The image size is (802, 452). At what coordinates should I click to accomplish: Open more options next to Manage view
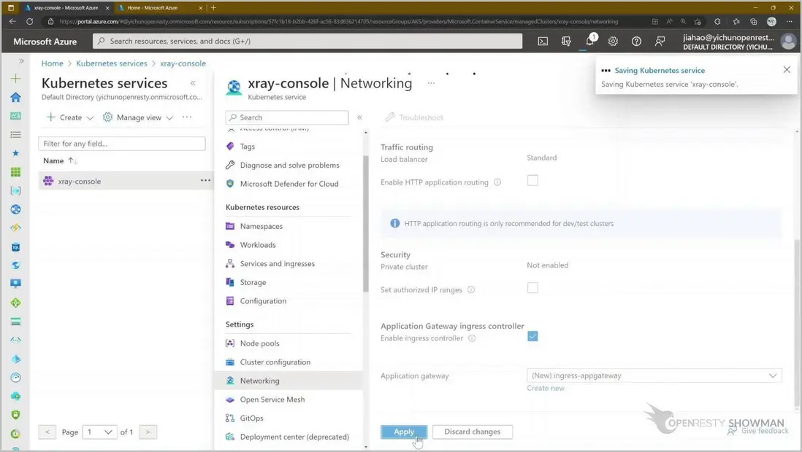pyautogui.click(x=187, y=117)
